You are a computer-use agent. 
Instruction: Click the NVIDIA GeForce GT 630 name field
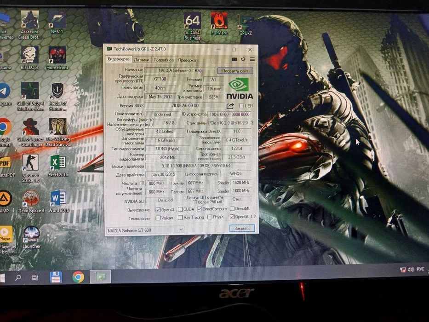pyautogui.click(x=180, y=70)
